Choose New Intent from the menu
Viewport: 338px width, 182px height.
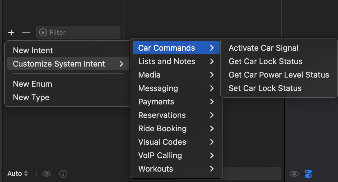pos(33,50)
